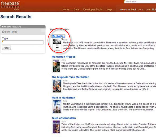Click the Freebase Sandbox logo

(10, 6)
